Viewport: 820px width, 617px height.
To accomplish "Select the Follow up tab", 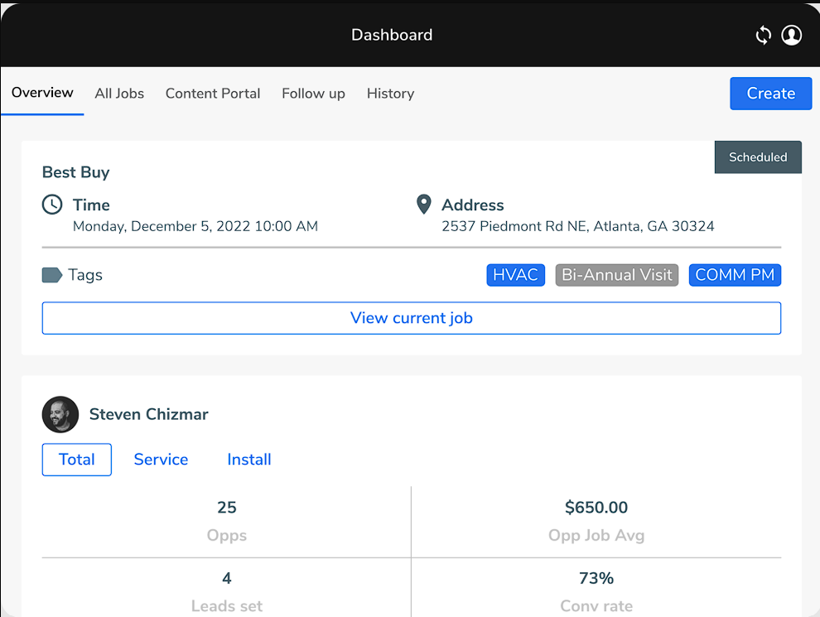I will coord(313,93).
